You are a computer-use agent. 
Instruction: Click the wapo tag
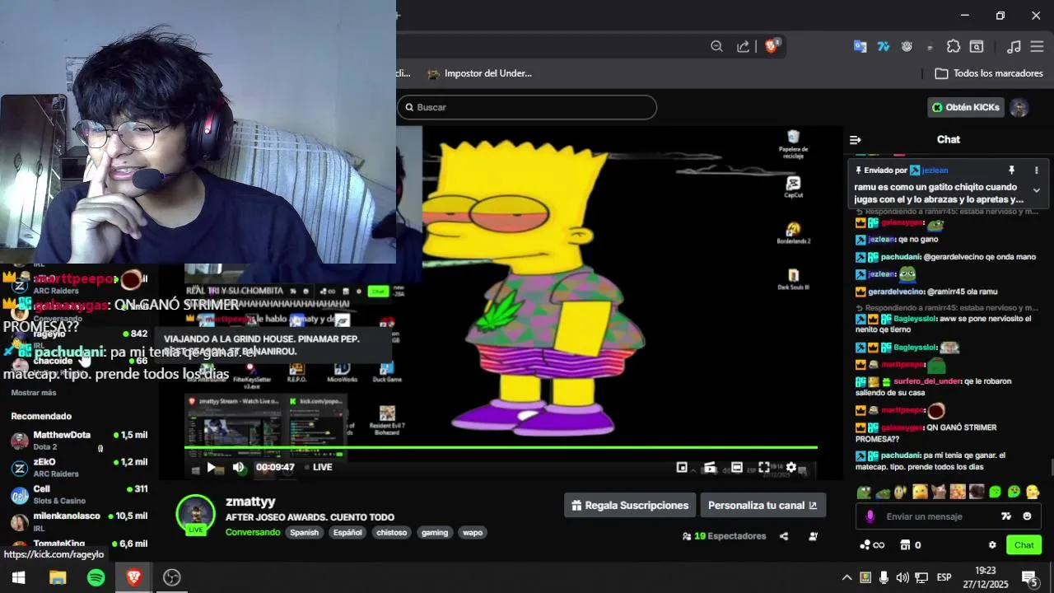(x=473, y=532)
